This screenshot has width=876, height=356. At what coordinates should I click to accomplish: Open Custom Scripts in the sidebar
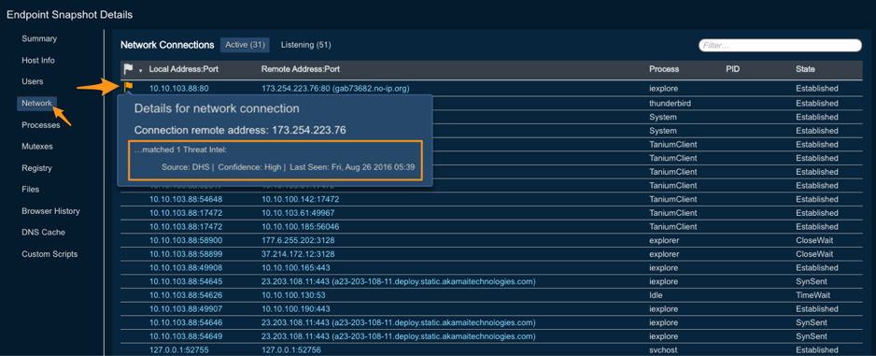[x=49, y=254]
